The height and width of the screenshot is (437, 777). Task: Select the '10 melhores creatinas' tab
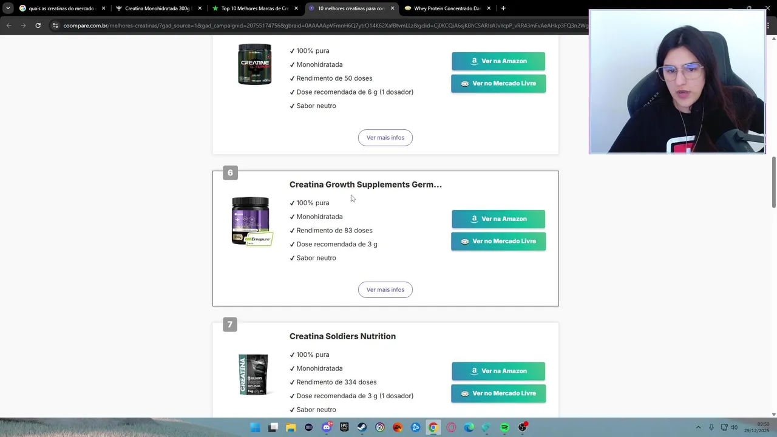point(351,8)
